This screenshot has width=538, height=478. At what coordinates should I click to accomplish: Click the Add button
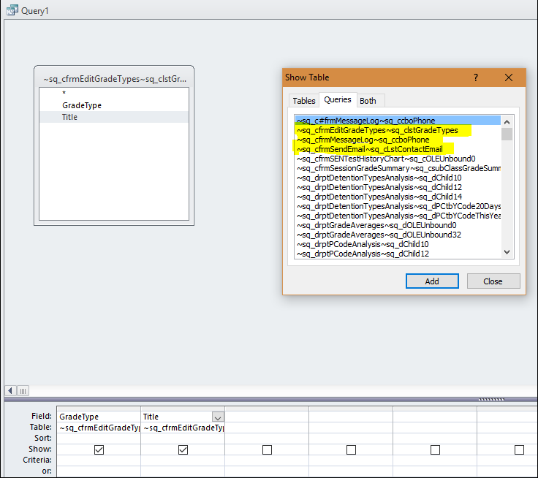432,281
